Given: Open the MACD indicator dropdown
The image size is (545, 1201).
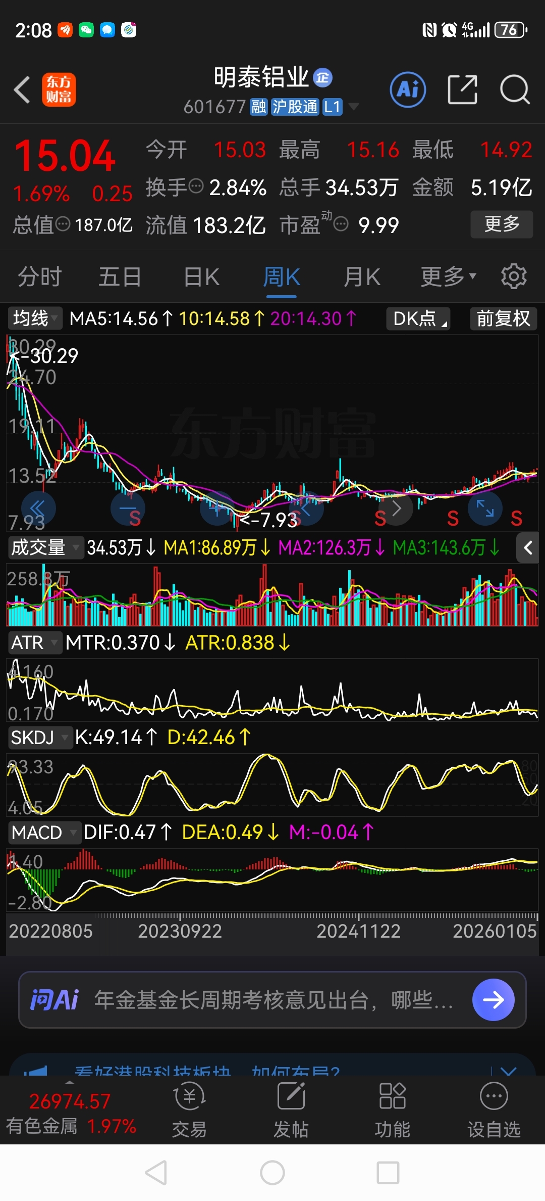Looking at the screenshot, I should coord(44,832).
